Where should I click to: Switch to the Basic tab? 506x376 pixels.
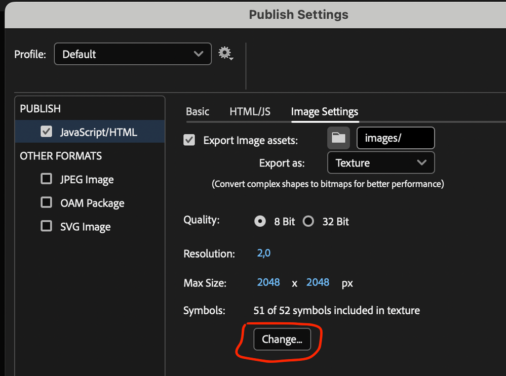pyautogui.click(x=198, y=112)
